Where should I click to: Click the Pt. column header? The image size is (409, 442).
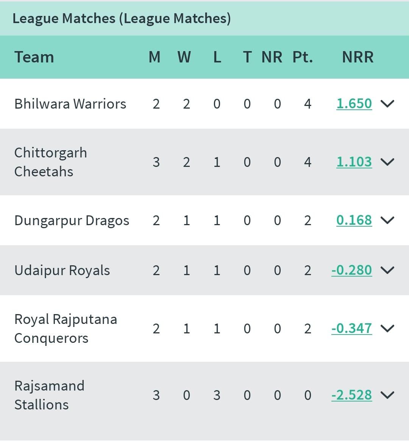303,57
